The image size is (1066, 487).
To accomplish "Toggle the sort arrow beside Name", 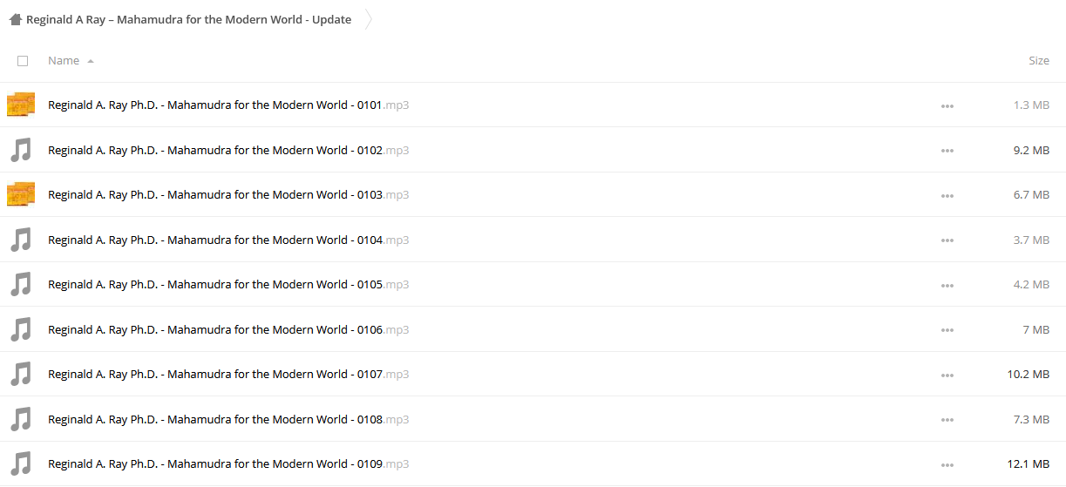I will tap(91, 62).
